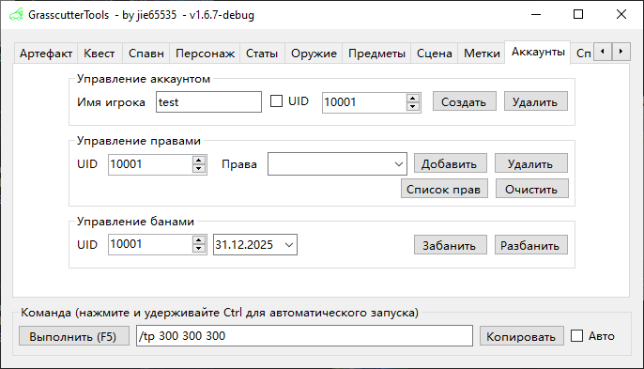The image size is (644, 369).
Task: Click Удалить in Управление аккаунтом
Action: [x=535, y=101]
